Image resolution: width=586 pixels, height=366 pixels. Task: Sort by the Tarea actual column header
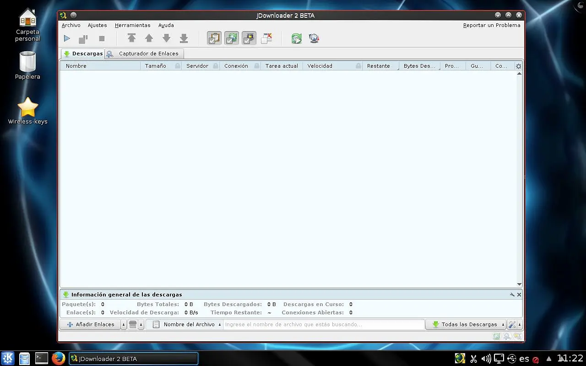tap(282, 66)
